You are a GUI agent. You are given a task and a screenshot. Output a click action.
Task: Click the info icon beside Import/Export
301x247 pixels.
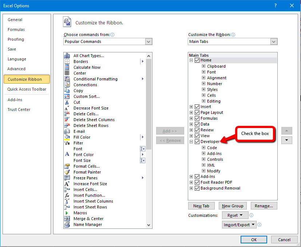click(x=260, y=224)
